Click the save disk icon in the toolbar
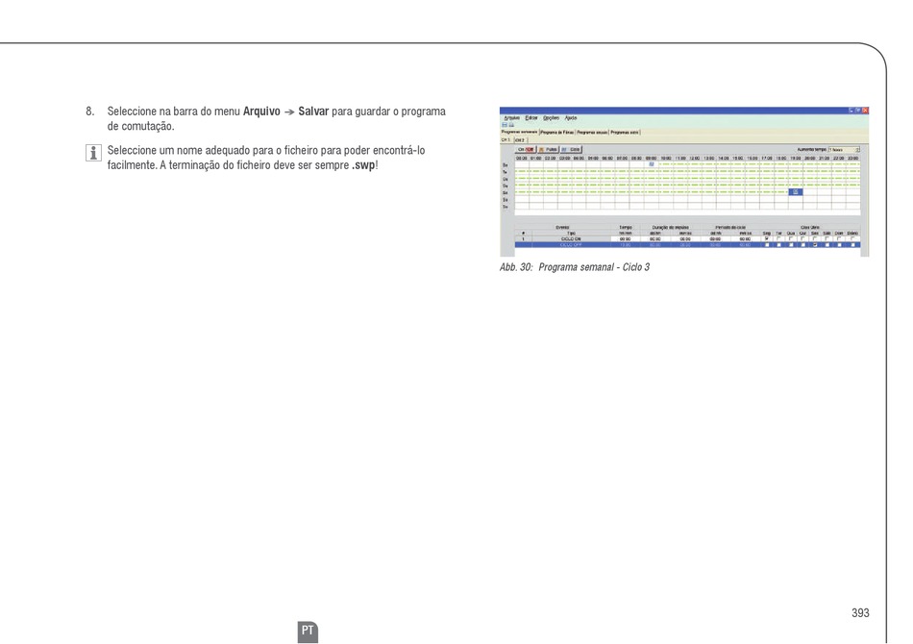The width and height of the screenshot is (913, 644). (505, 125)
